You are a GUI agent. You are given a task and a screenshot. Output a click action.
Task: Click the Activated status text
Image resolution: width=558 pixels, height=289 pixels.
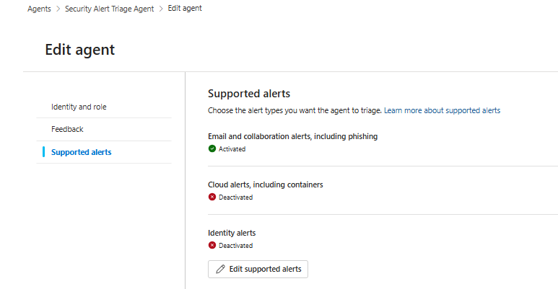click(x=232, y=149)
